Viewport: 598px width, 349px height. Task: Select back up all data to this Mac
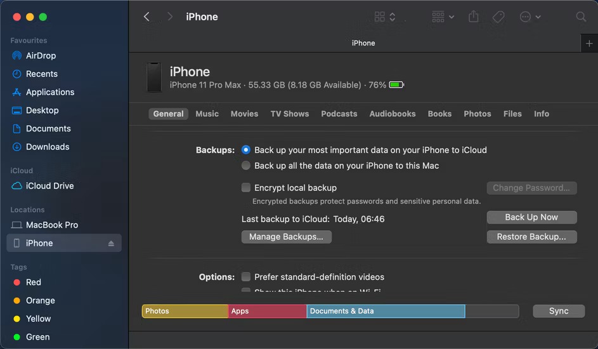coord(246,166)
